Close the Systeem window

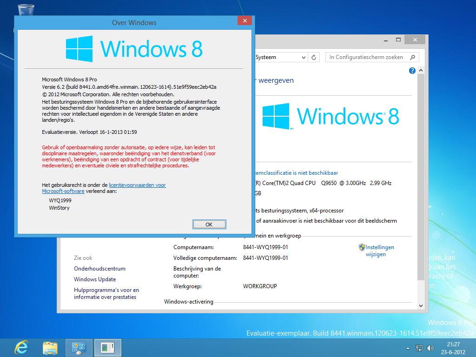coord(415,40)
